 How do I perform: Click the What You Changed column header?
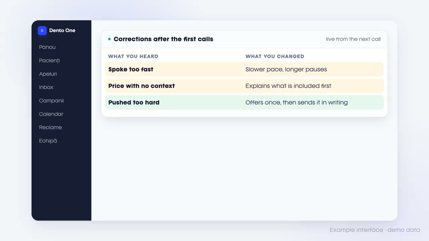(275, 56)
